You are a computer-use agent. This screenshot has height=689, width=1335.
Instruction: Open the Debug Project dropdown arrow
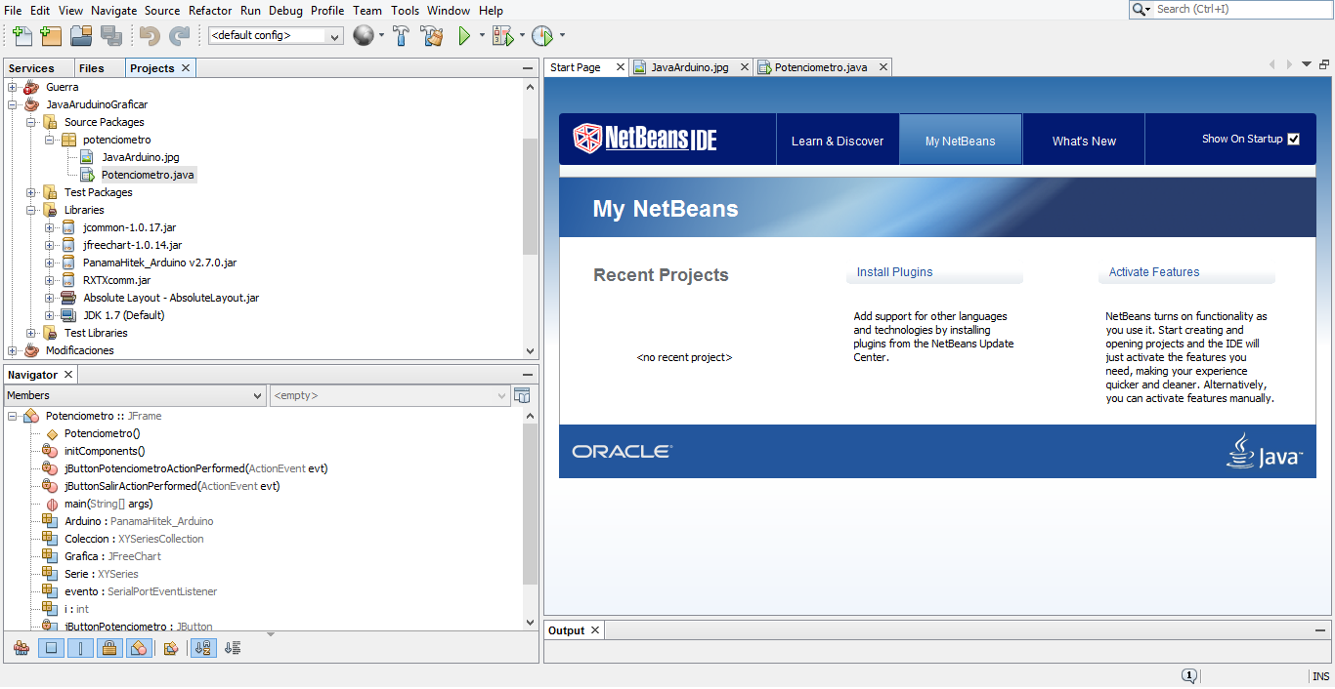tap(522, 36)
